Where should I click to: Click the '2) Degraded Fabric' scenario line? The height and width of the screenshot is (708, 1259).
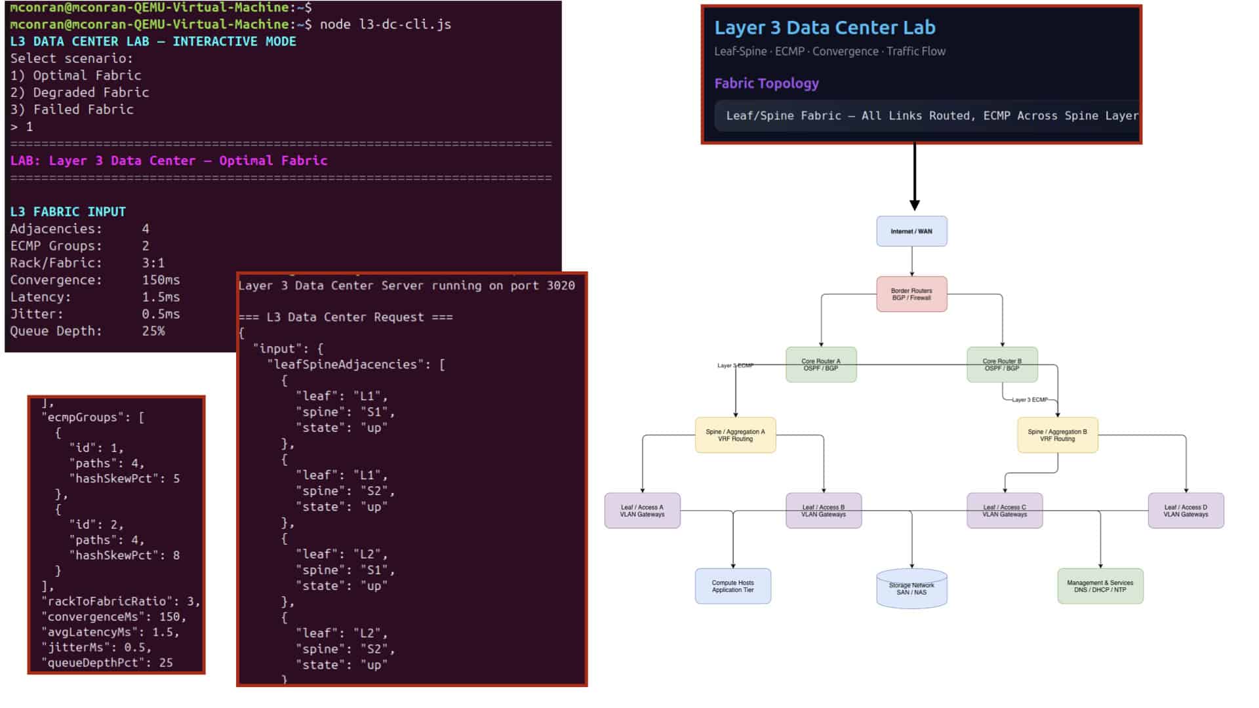[x=79, y=92]
